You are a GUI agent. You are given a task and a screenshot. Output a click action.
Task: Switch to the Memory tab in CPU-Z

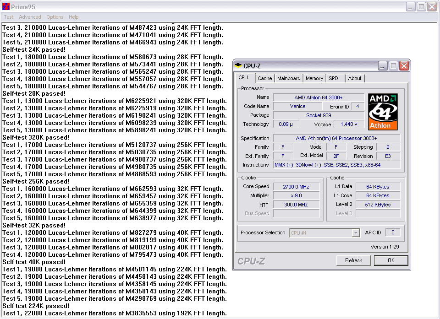click(314, 78)
